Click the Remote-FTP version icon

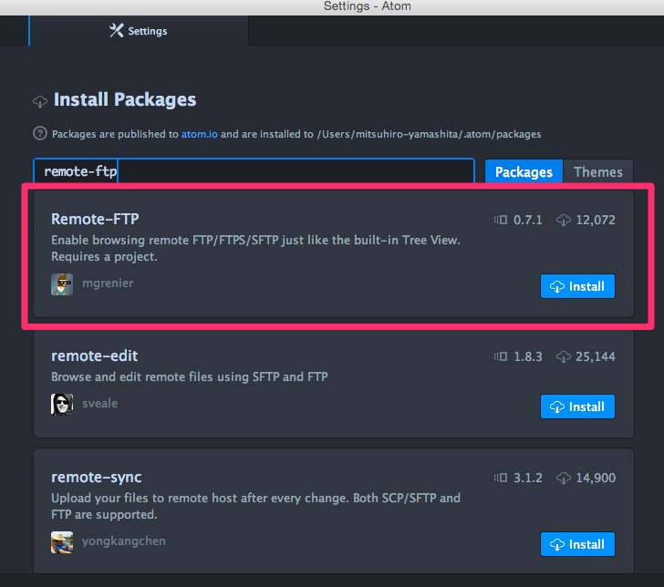click(501, 220)
